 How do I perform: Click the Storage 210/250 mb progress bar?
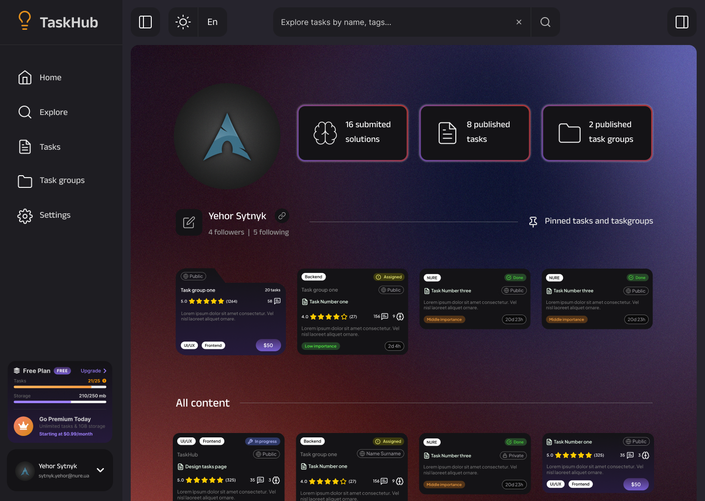click(60, 402)
